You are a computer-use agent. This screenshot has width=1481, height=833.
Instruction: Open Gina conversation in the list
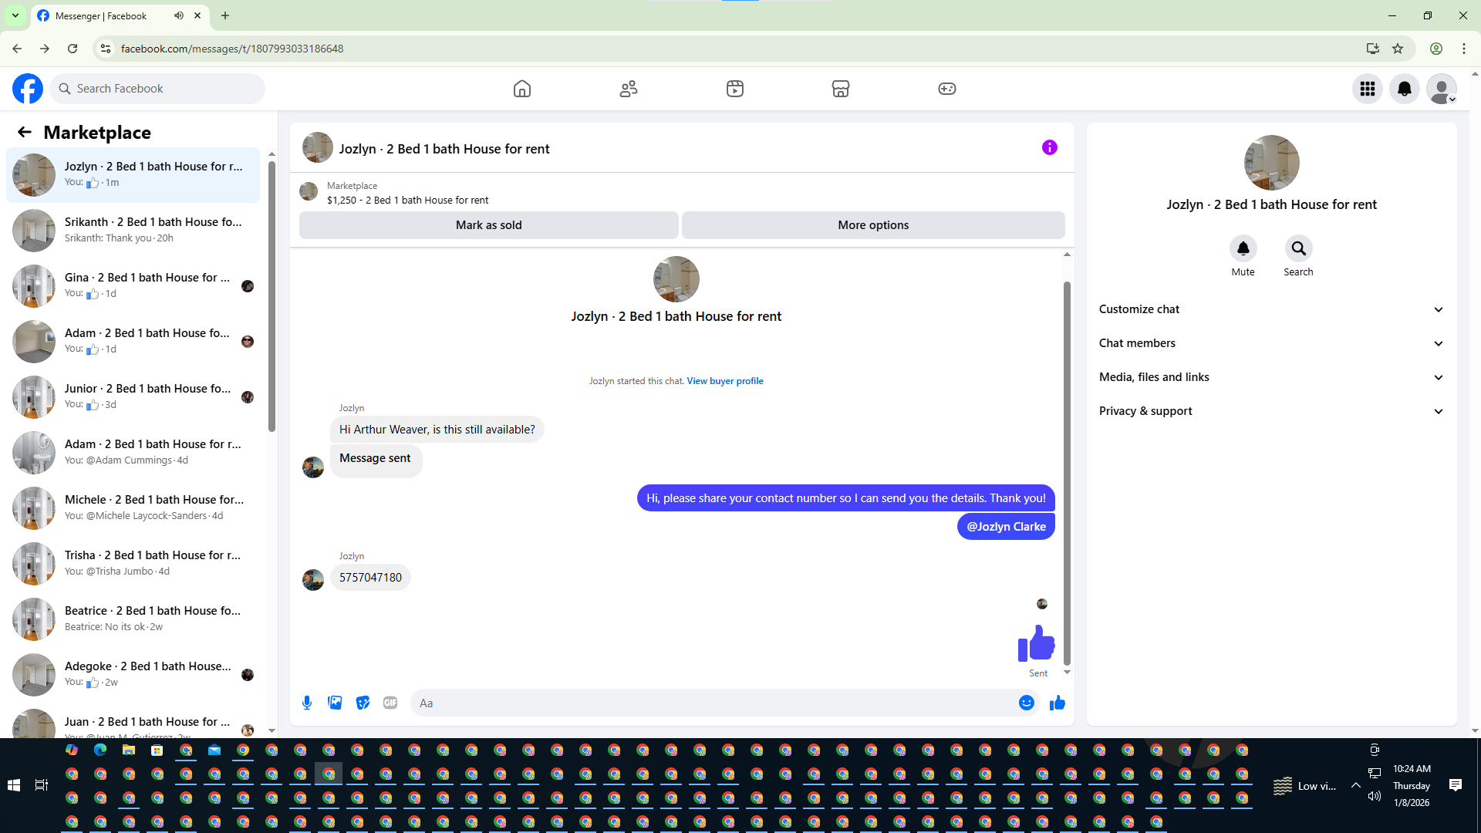(x=133, y=285)
